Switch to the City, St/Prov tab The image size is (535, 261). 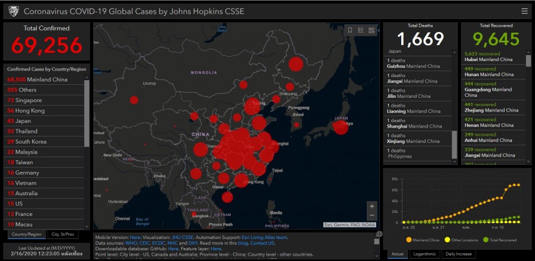click(64, 234)
